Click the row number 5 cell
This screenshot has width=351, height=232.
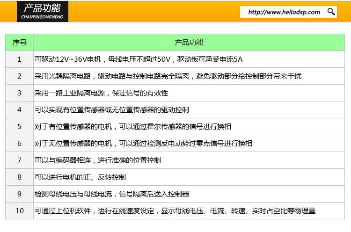(x=20, y=127)
